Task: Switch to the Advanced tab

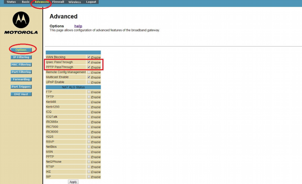Action: coord(41,2)
